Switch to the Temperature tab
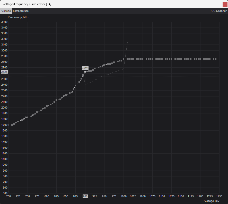This screenshot has width=228, height=204. point(21,11)
